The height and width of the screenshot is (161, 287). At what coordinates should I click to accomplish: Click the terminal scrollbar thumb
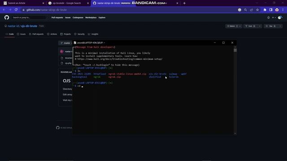coord(235,50)
